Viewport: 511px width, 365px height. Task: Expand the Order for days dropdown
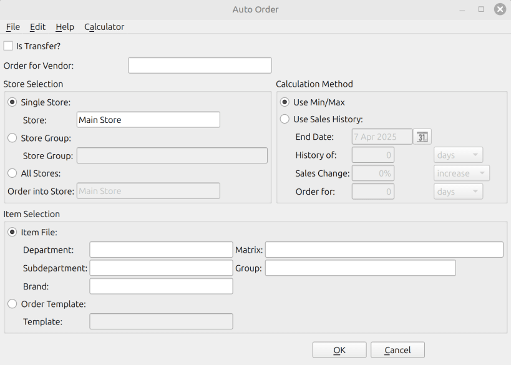click(458, 192)
